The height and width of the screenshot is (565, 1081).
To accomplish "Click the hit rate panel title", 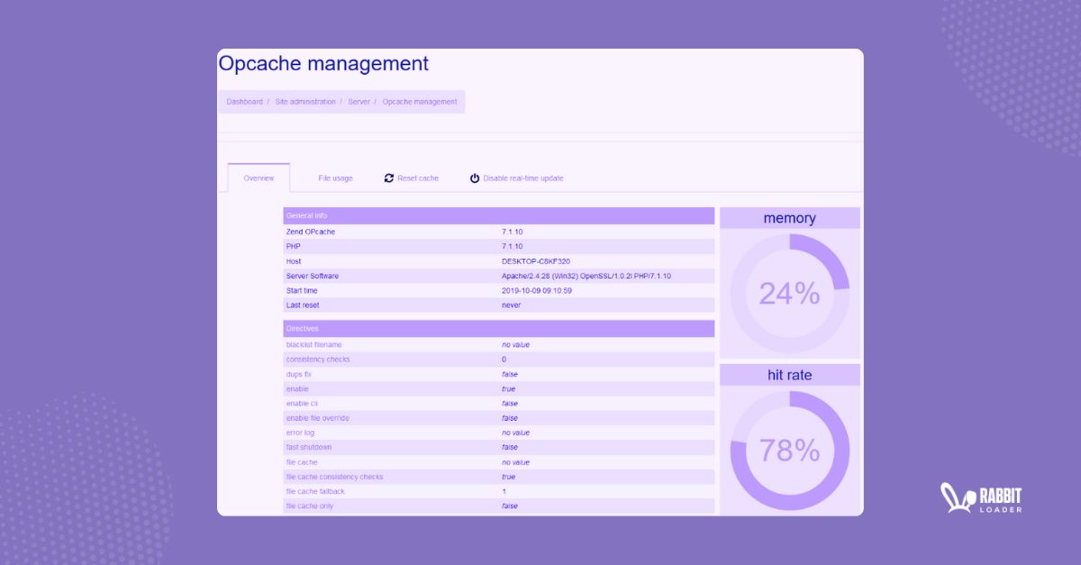I will tap(789, 375).
